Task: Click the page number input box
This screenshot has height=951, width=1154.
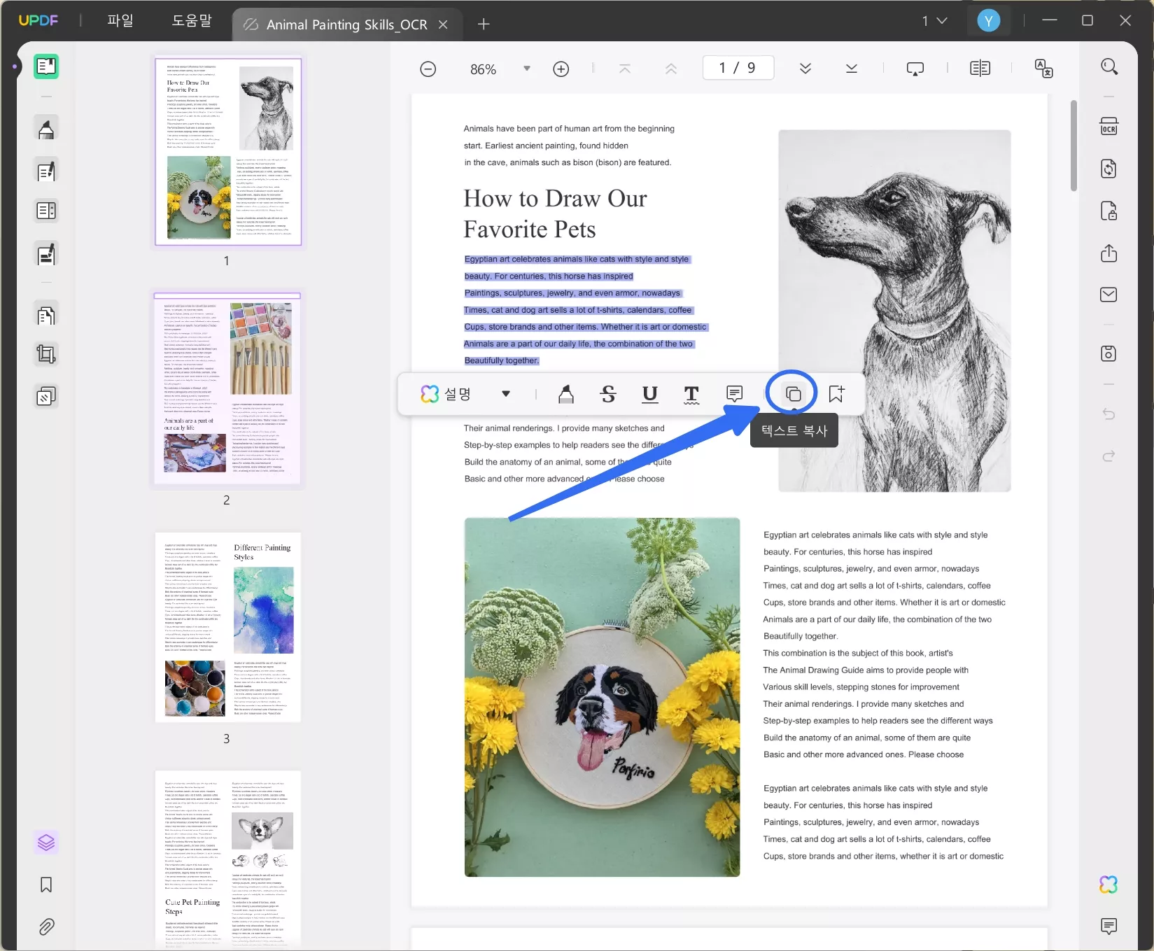Action: (738, 68)
